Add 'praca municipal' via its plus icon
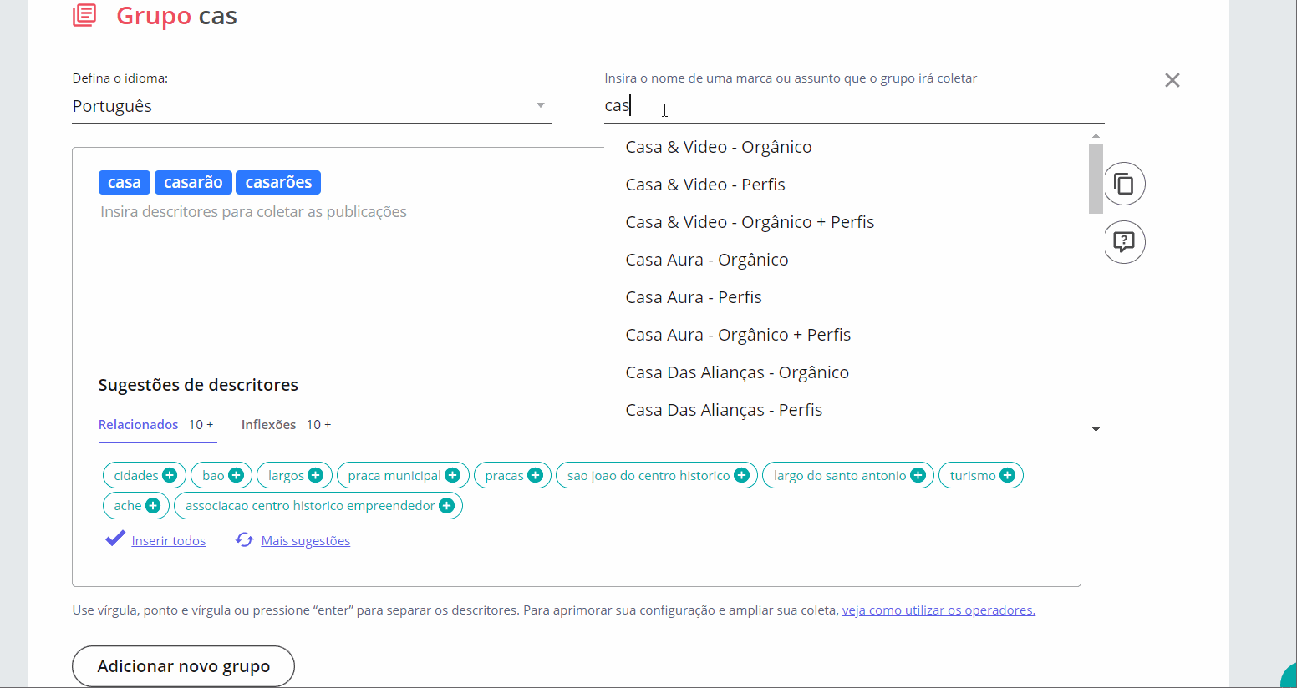Screen dimensions: 1297x688 coord(453,475)
